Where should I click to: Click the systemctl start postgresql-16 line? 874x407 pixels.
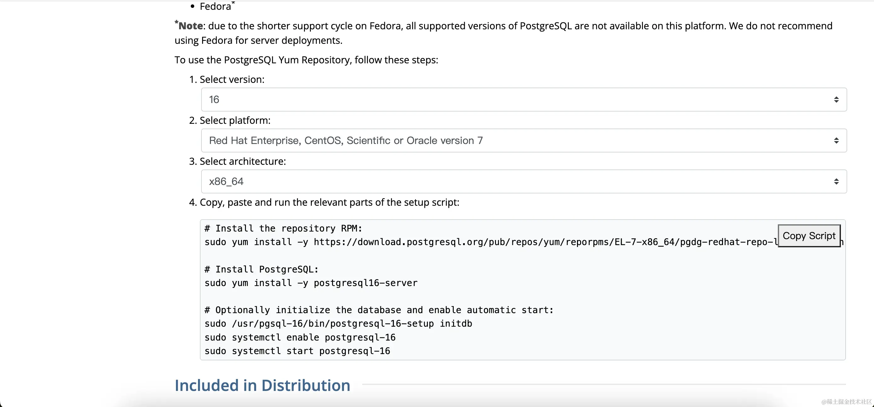[297, 351]
